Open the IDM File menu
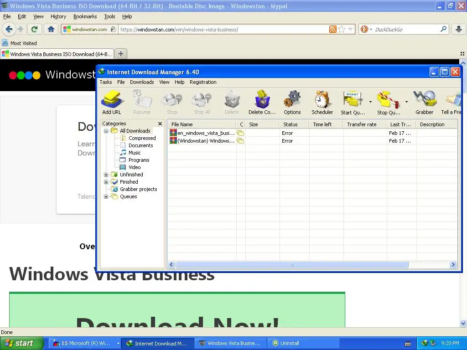467x350 pixels. click(121, 82)
